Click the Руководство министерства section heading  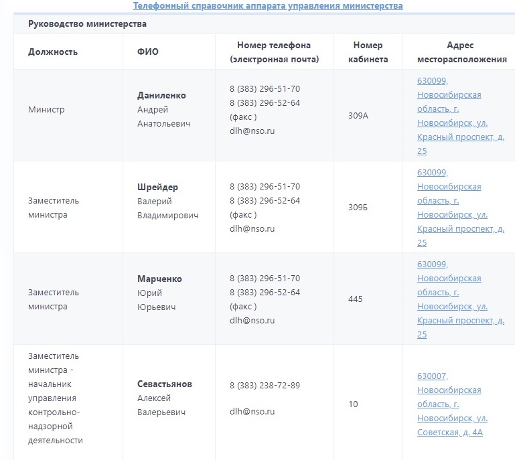pos(87,24)
